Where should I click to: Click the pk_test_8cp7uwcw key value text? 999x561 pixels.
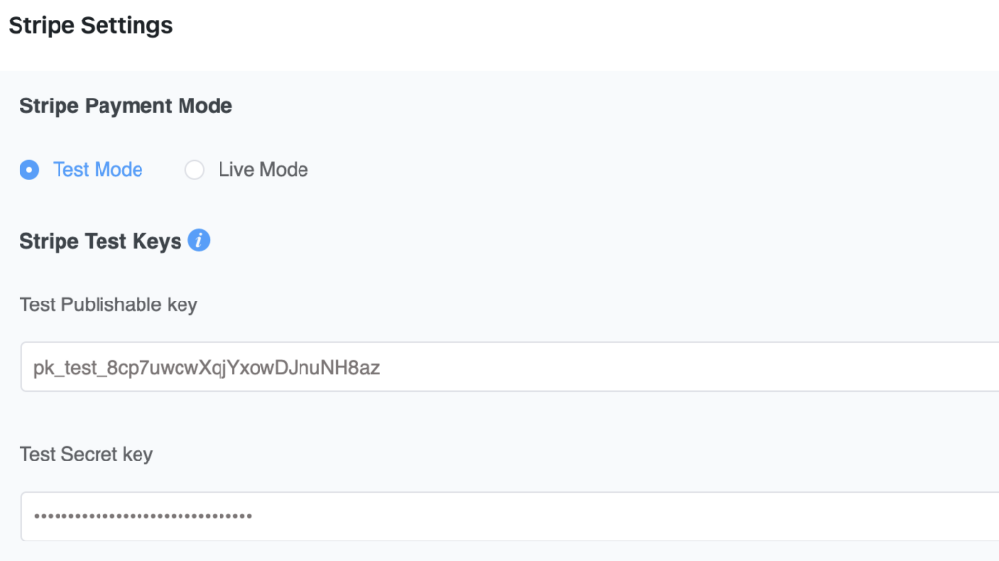click(x=207, y=368)
